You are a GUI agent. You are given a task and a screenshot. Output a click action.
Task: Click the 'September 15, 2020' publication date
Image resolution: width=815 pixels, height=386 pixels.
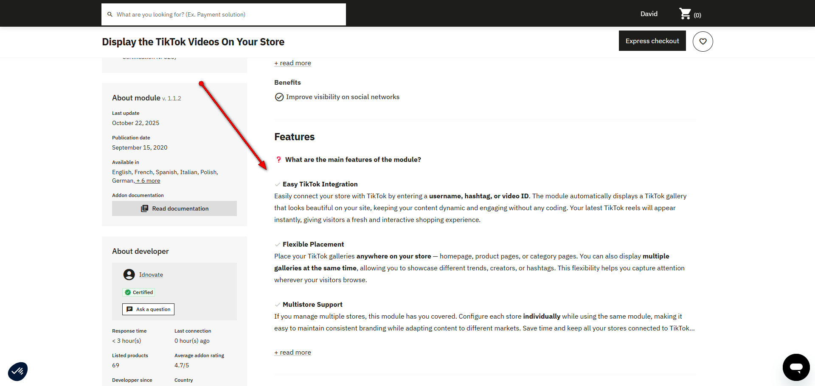(140, 147)
